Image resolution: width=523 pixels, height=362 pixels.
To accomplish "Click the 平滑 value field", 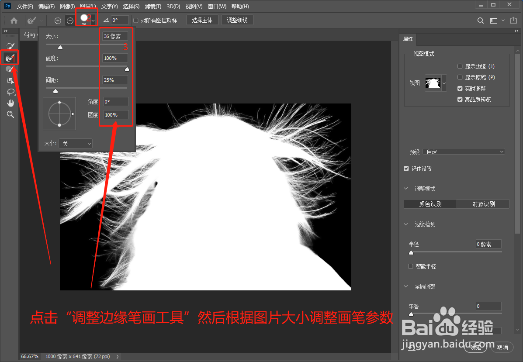I will click(488, 306).
